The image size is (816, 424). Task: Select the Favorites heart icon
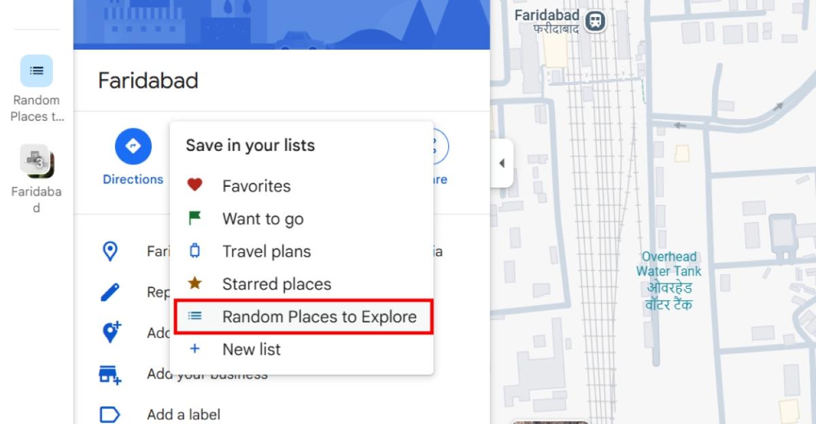[195, 185]
